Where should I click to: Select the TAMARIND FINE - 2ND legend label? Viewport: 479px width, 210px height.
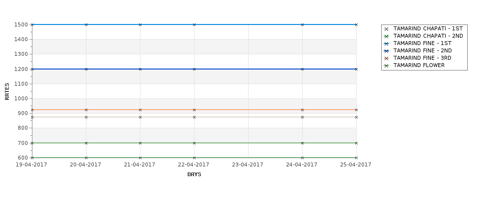pyautogui.click(x=423, y=50)
